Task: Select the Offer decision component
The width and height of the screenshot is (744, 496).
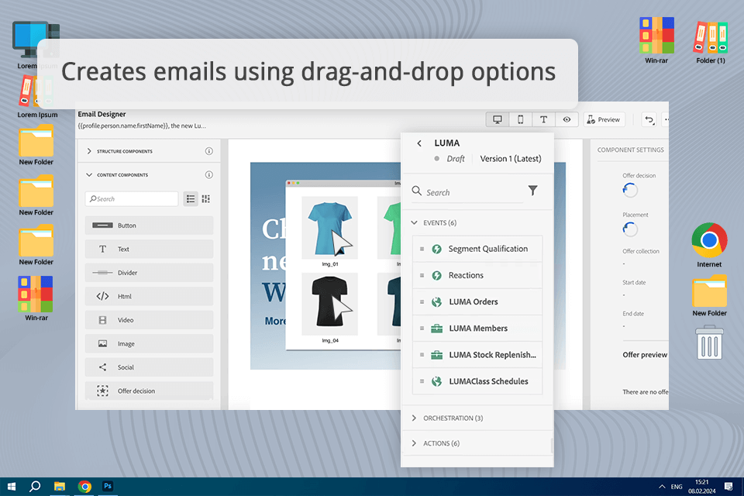Action: pyautogui.click(x=149, y=391)
